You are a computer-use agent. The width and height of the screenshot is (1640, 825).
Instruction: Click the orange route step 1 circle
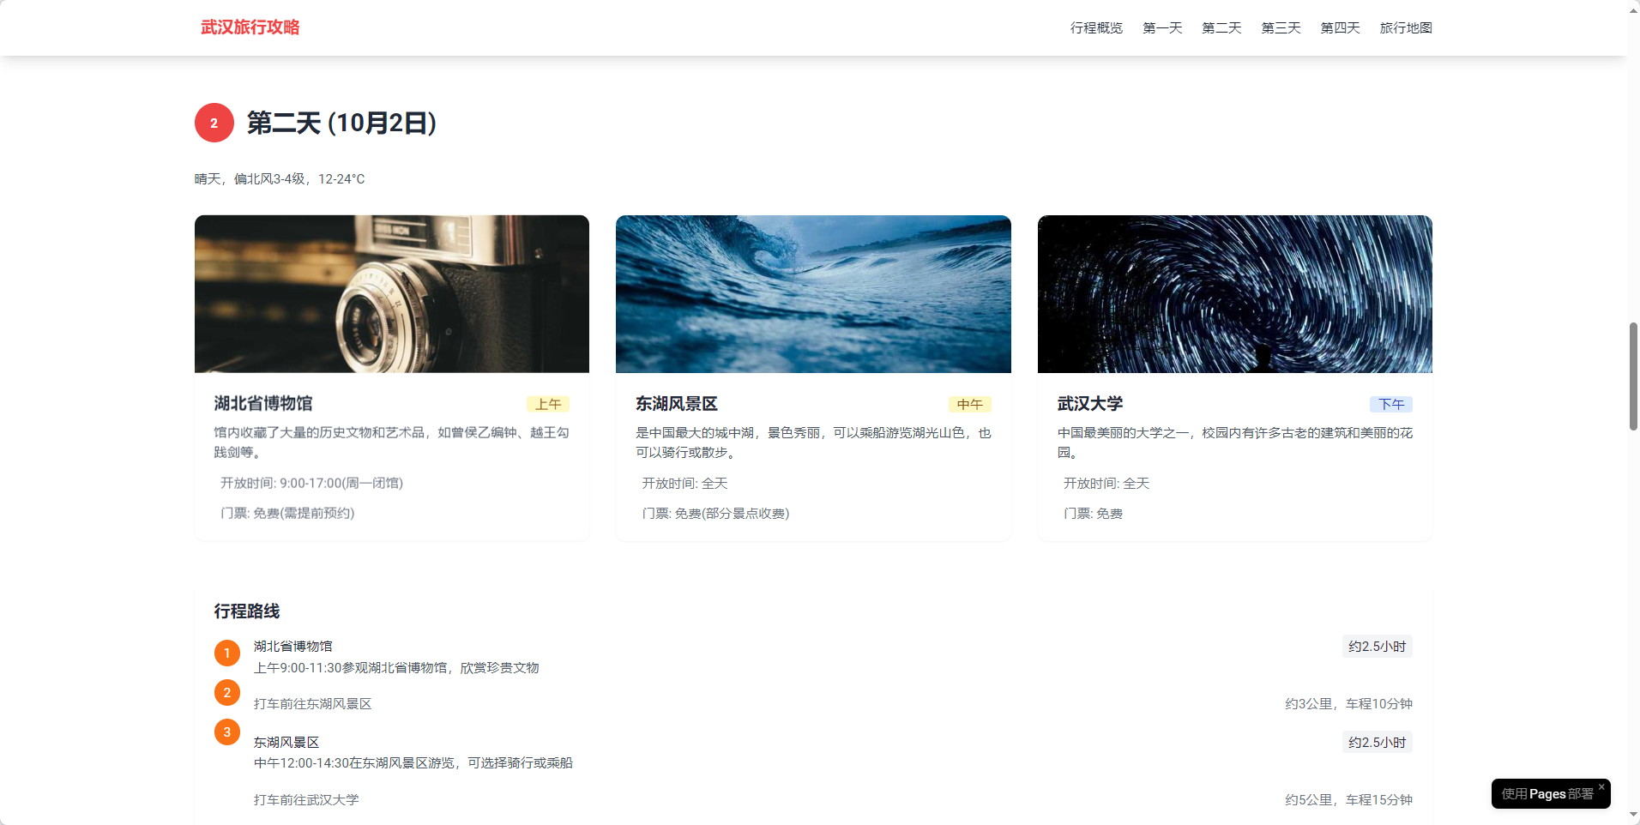[x=227, y=653]
